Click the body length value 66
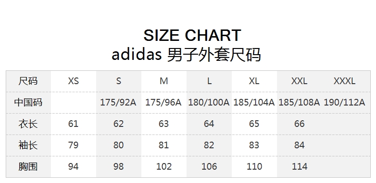Viewport: 376px width, 183px height. (299, 124)
